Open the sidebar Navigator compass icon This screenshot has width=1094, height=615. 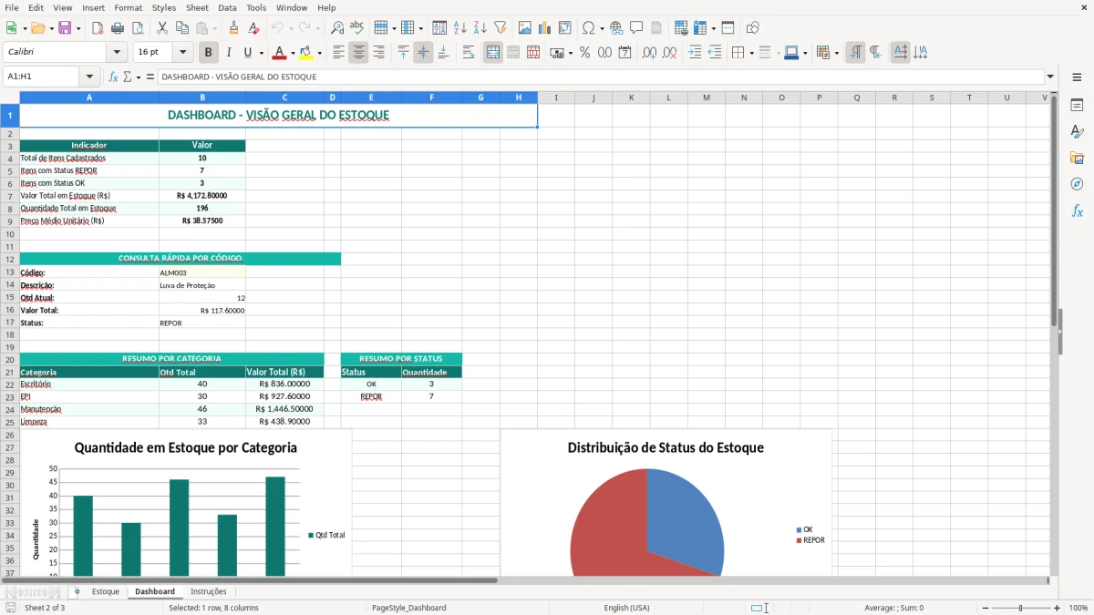tap(1077, 184)
